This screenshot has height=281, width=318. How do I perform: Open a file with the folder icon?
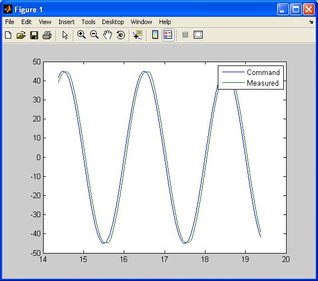pos(21,35)
